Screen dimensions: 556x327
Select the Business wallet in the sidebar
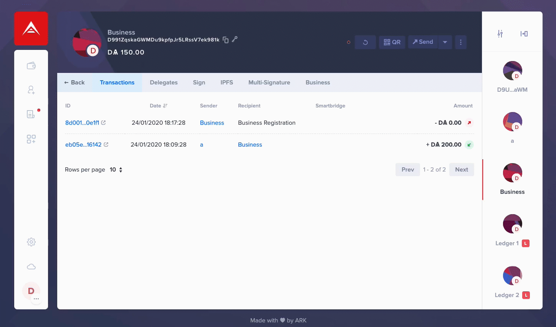point(512,179)
